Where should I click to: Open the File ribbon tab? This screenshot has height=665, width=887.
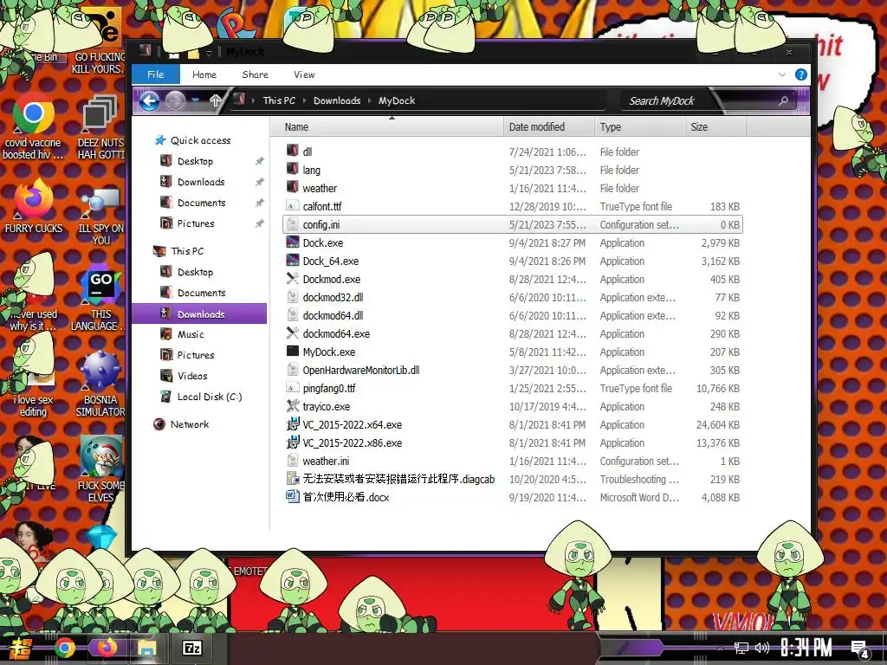[156, 74]
